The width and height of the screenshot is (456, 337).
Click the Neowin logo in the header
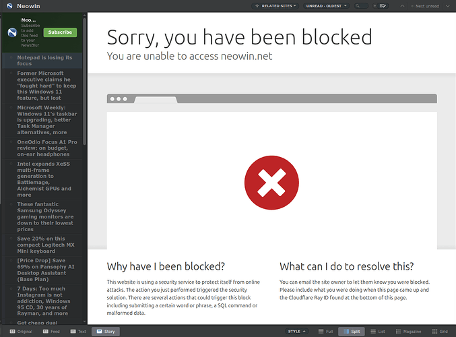pos(9,6)
